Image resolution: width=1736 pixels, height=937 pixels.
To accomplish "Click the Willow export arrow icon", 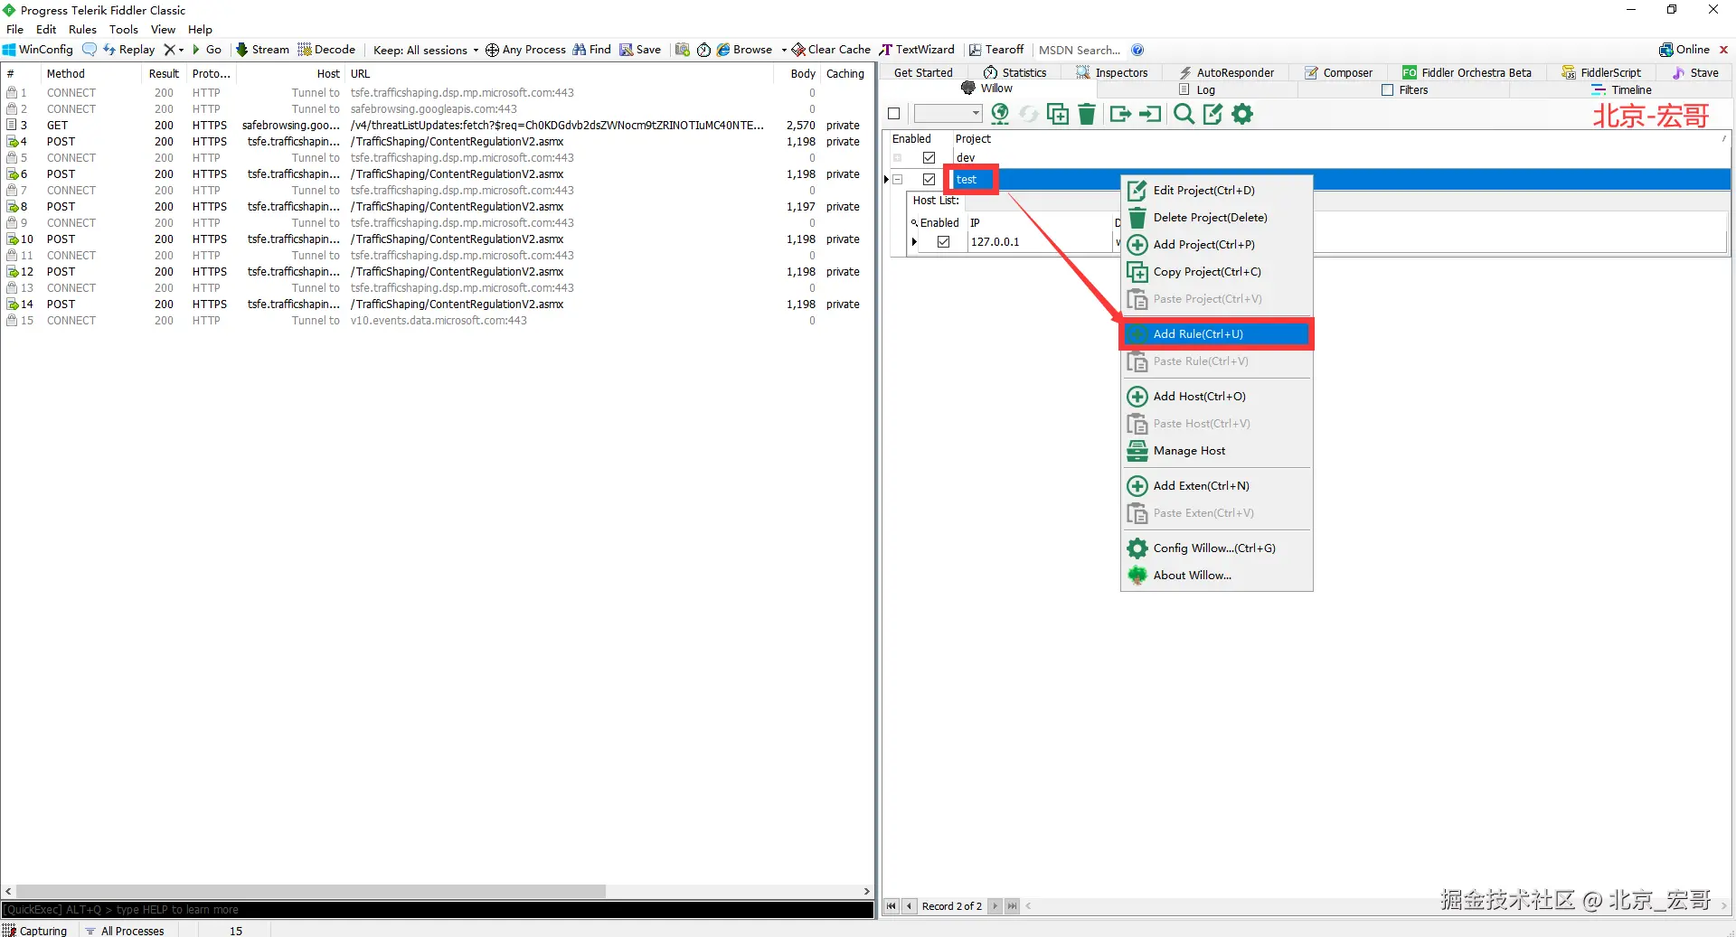I will pyautogui.click(x=1121, y=114).
